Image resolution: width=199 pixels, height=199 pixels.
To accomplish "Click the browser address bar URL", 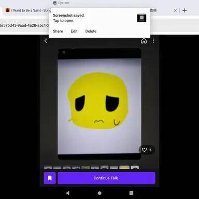I will [x=24, y=25].
